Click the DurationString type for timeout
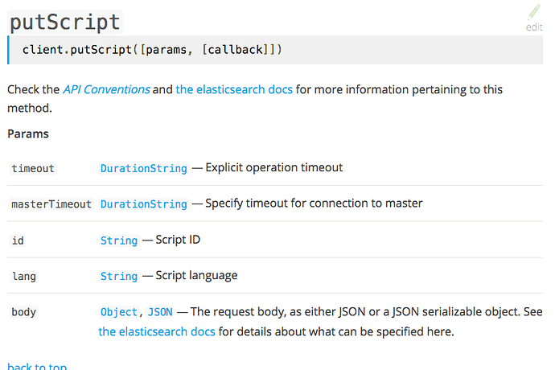 [x=143, y=168]
